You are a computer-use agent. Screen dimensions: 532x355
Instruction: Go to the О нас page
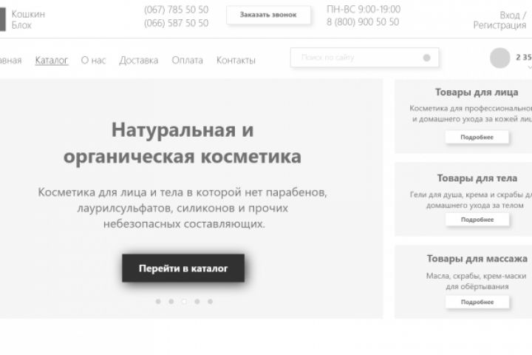click(93, 60)
